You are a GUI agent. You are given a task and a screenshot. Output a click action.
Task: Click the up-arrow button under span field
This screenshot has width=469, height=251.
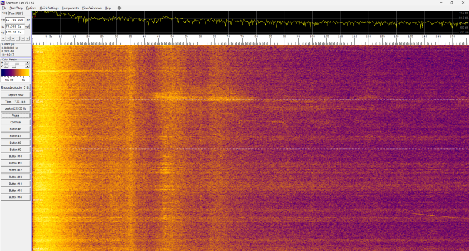(23, 39)
